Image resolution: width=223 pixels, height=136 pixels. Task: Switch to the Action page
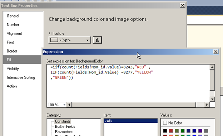(12, 86)
